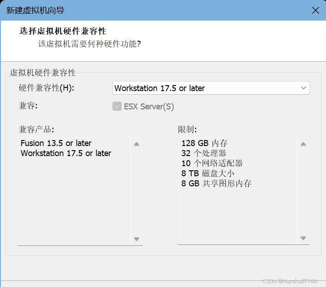Click the 限制 label
The width and height of the screenshot is (326, 287).
(x=187, y=130)
